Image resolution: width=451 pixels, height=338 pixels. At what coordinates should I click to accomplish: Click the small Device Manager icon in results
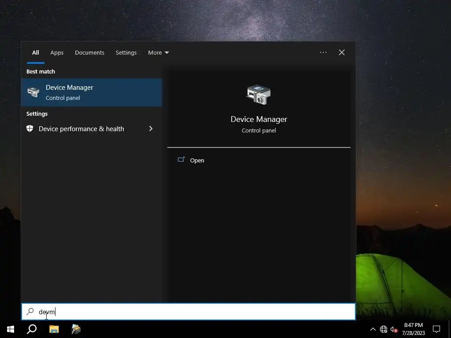tap(33, 92)
